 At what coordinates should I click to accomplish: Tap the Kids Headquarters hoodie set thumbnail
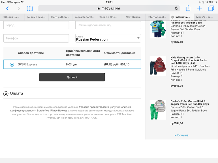click(158, 66)
